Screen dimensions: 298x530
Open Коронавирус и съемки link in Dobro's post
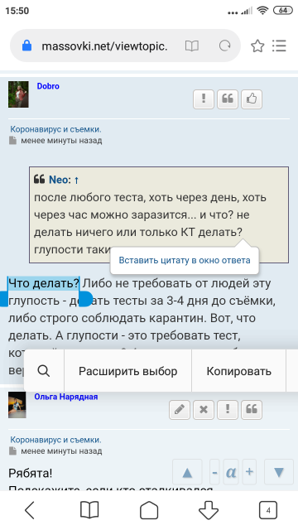(x=55, y=129)
